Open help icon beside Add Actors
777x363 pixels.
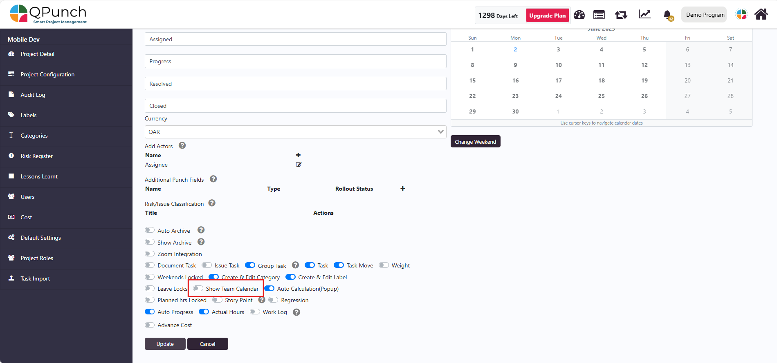pyautogui.click(x=182, y=145)
